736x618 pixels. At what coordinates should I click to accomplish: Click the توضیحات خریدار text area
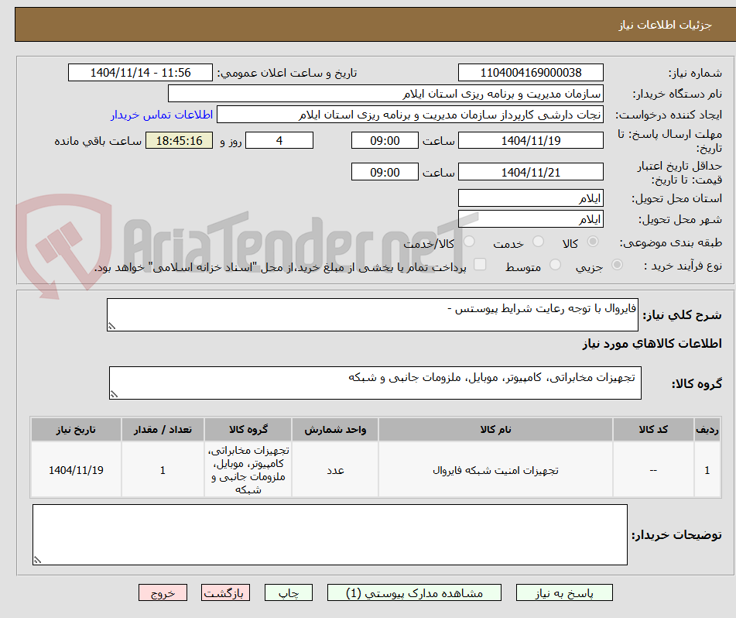(x=330, y=535)
